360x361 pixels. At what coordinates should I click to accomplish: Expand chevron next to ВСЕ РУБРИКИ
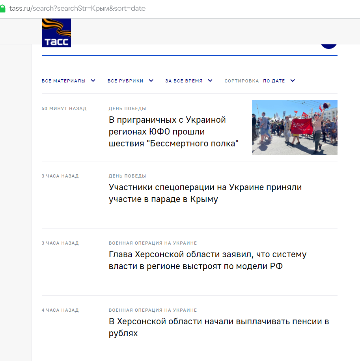(151, 80)
